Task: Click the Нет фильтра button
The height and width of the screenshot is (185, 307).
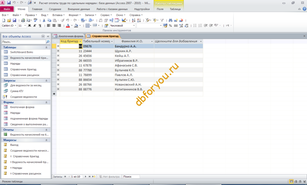Action: (x=109, y=177)
